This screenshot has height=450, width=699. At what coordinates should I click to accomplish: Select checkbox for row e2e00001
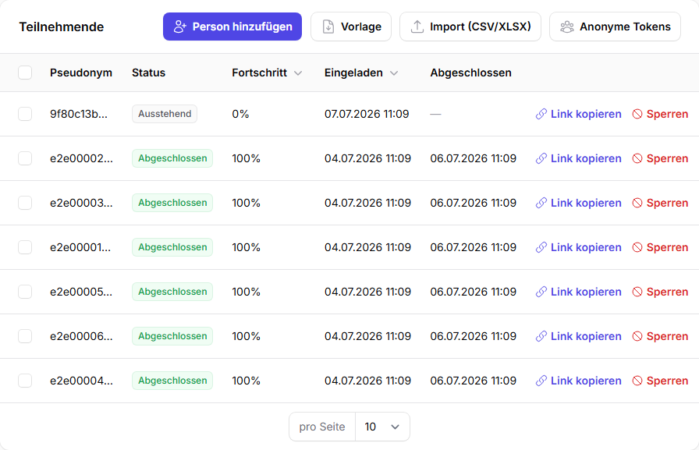(25, 247)
